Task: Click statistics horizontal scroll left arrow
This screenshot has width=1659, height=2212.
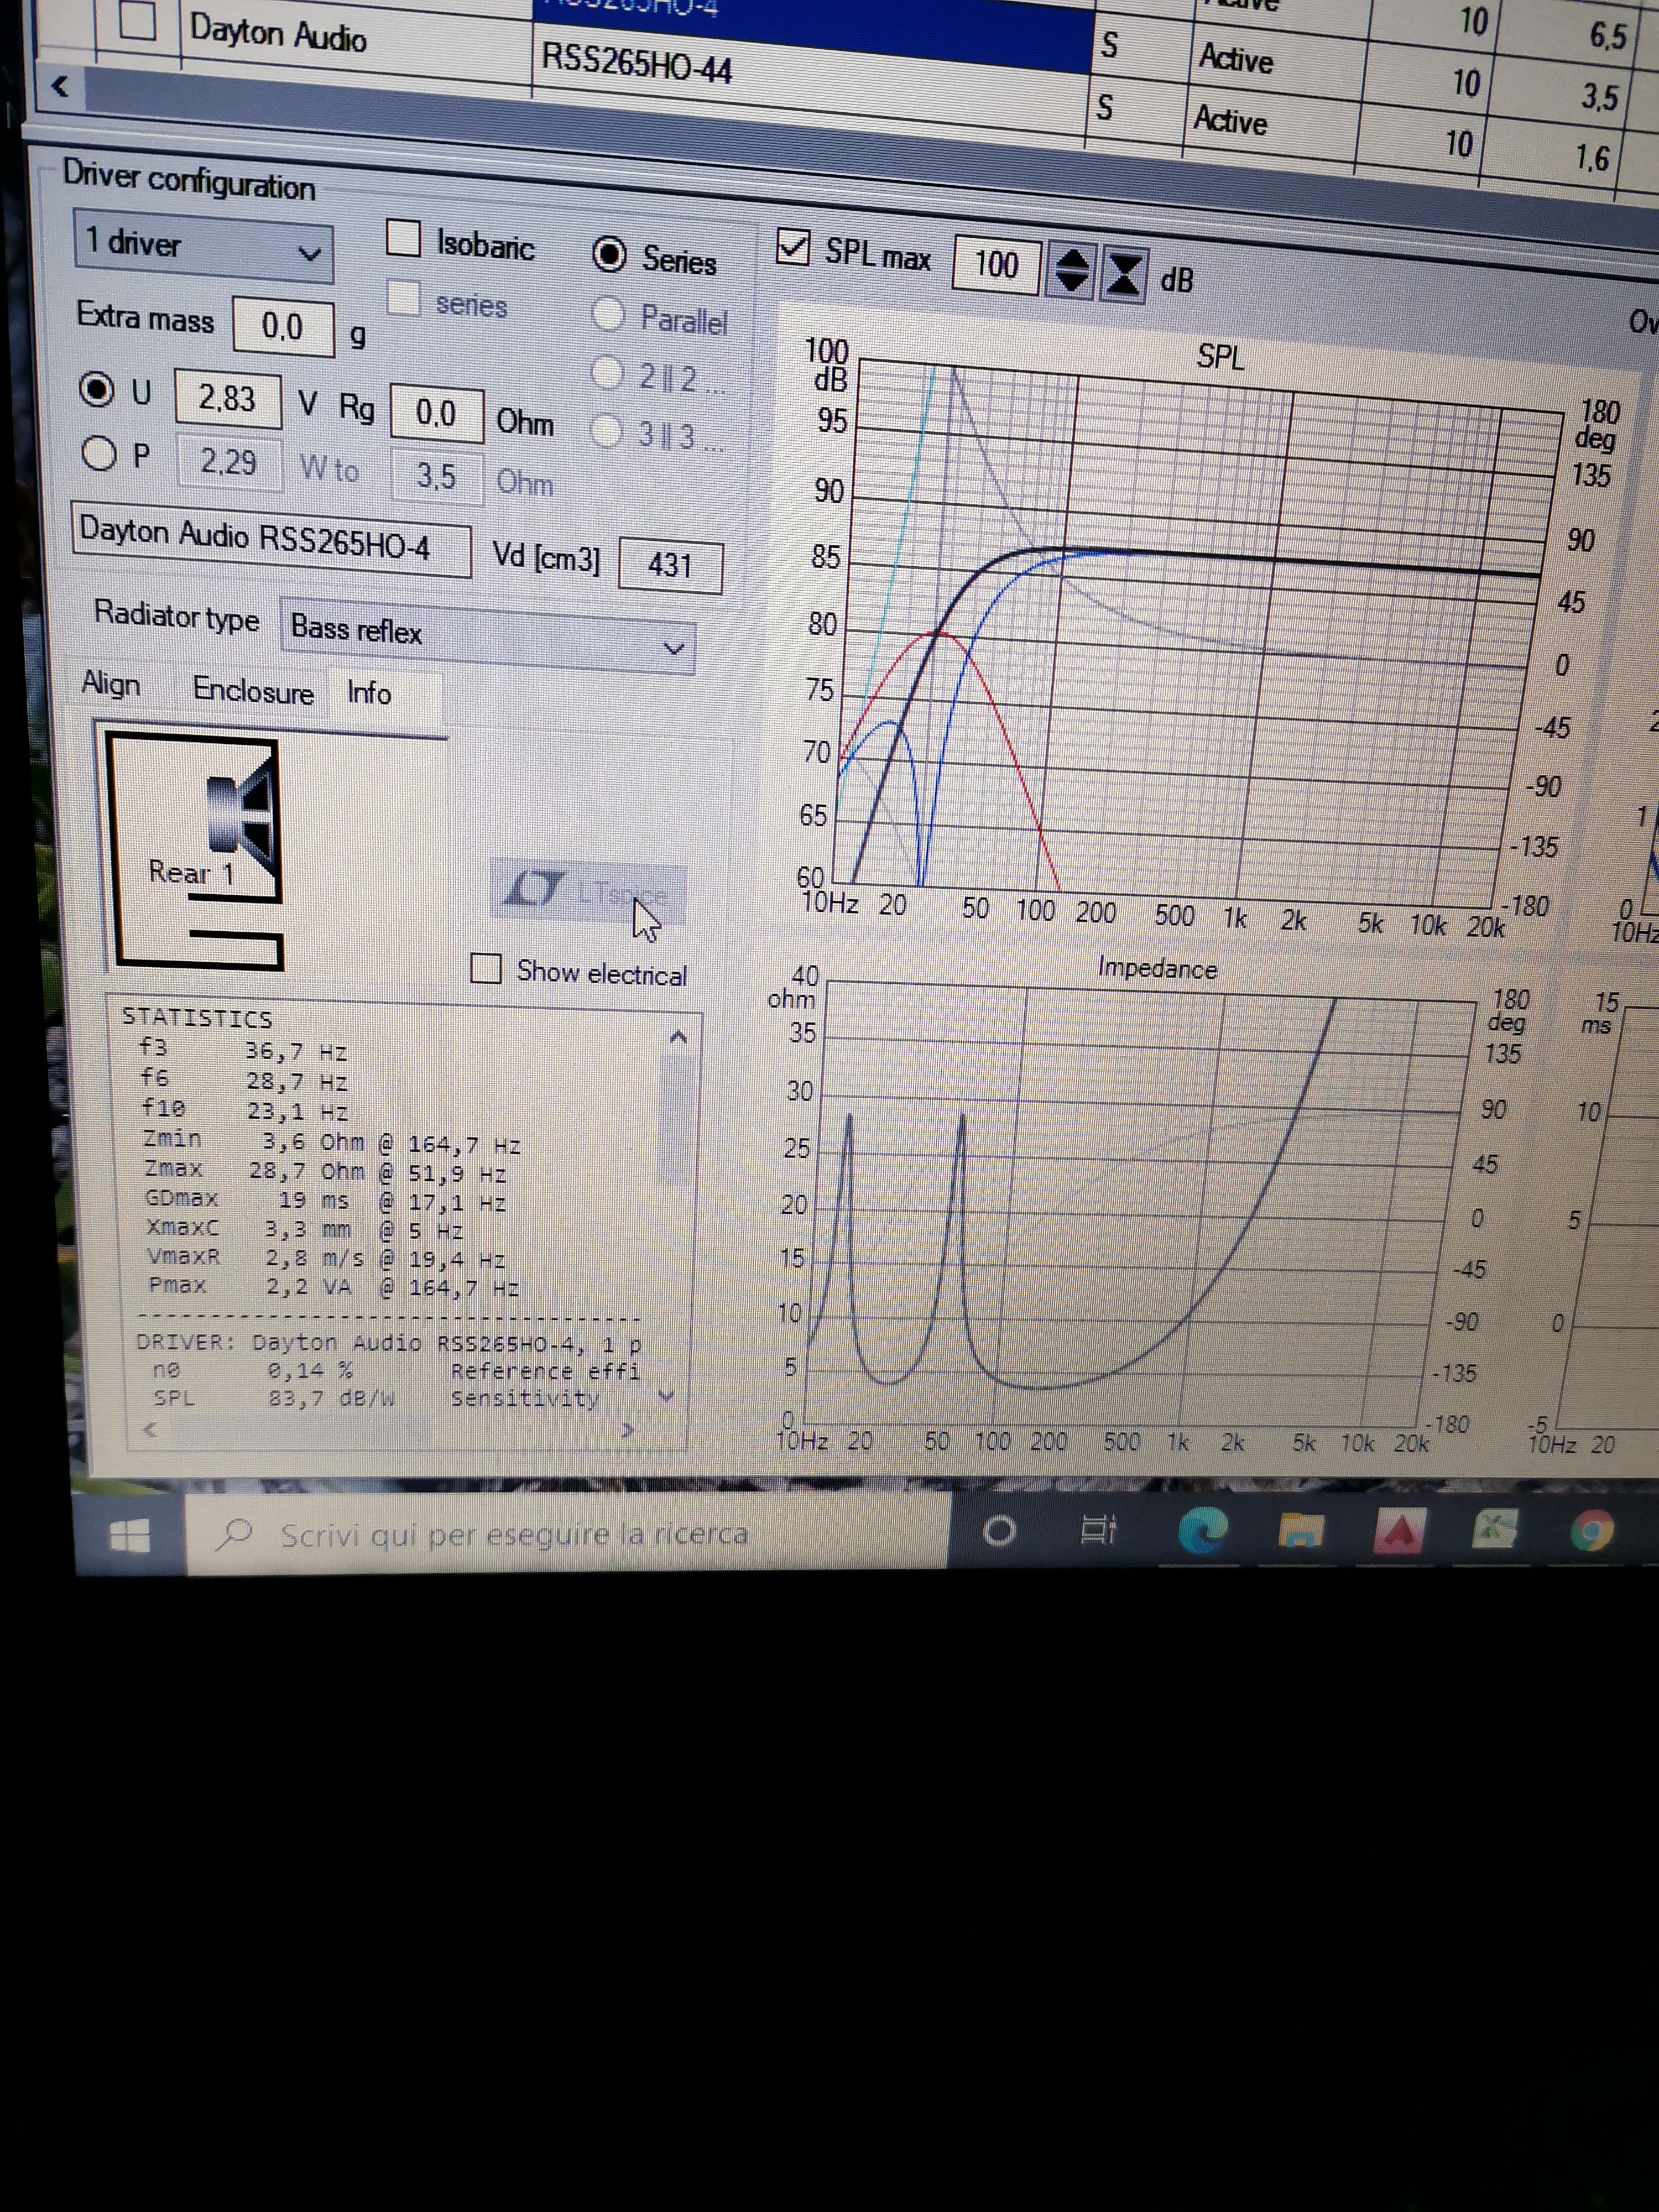Action: 150,1430
